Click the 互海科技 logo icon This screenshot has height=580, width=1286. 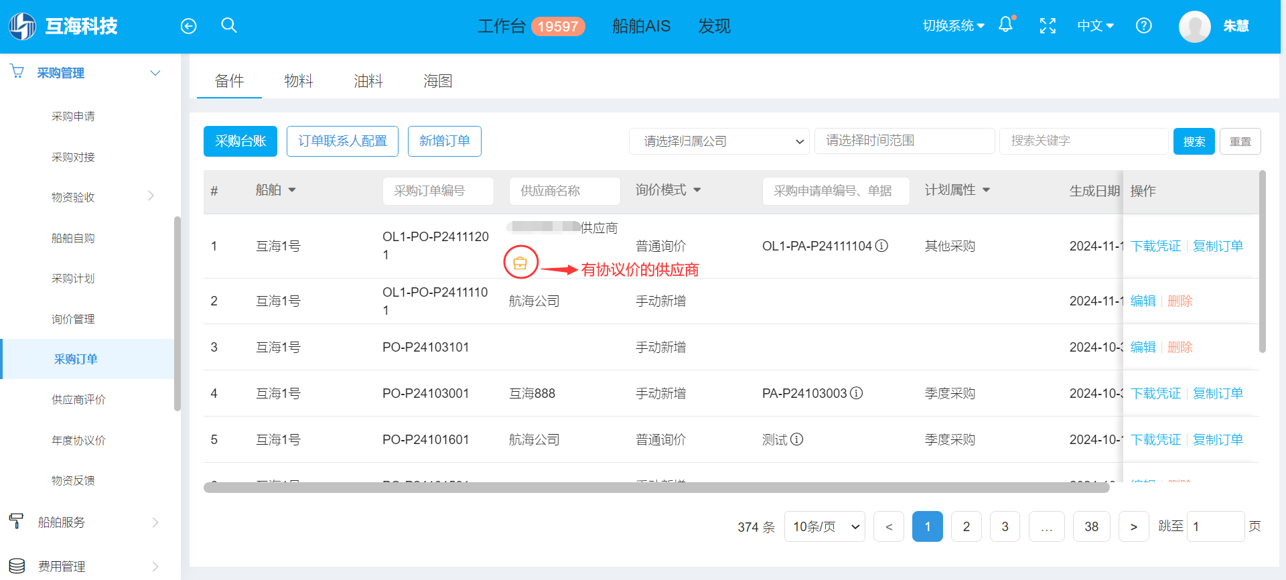(22, 26)
